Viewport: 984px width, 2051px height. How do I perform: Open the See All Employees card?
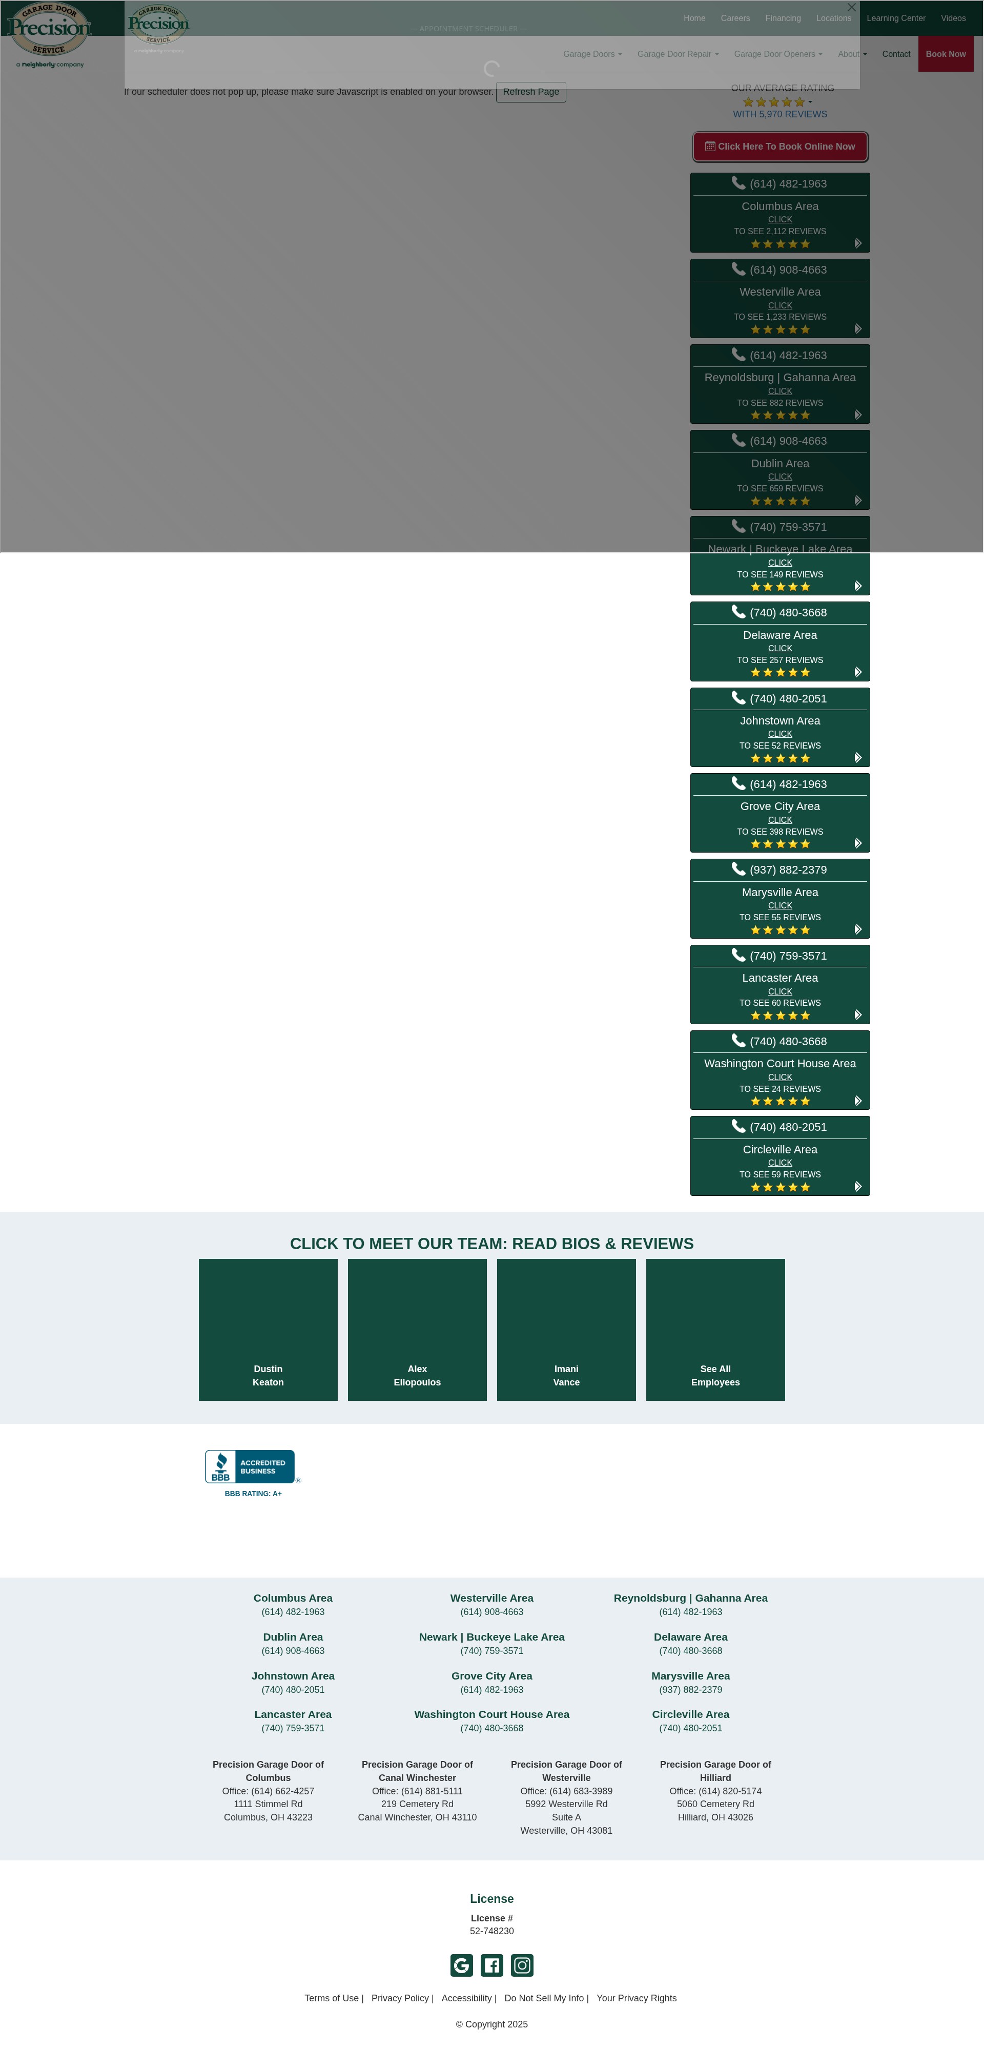tap(716, 1330)
